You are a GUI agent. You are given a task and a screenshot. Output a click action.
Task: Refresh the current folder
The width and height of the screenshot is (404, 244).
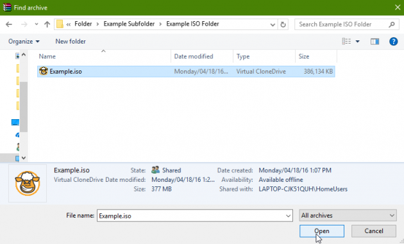[283, 25]
